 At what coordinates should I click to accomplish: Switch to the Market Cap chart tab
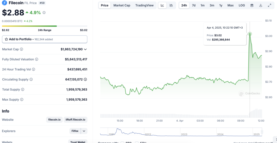click(x=122, y=5)
